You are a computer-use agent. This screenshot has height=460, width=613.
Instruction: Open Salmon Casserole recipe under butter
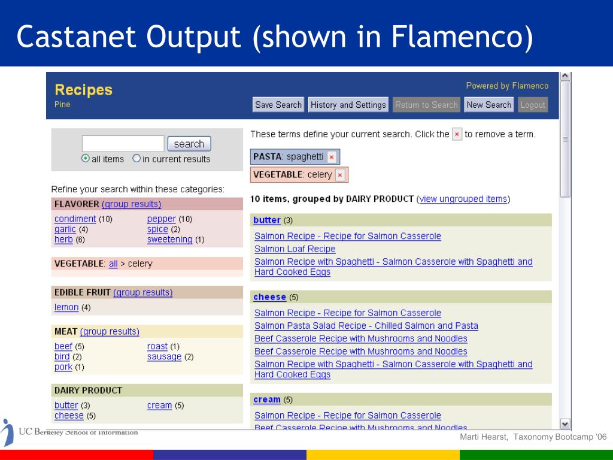[348, 236]
